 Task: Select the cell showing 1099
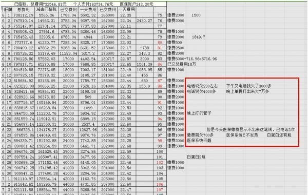88,108
